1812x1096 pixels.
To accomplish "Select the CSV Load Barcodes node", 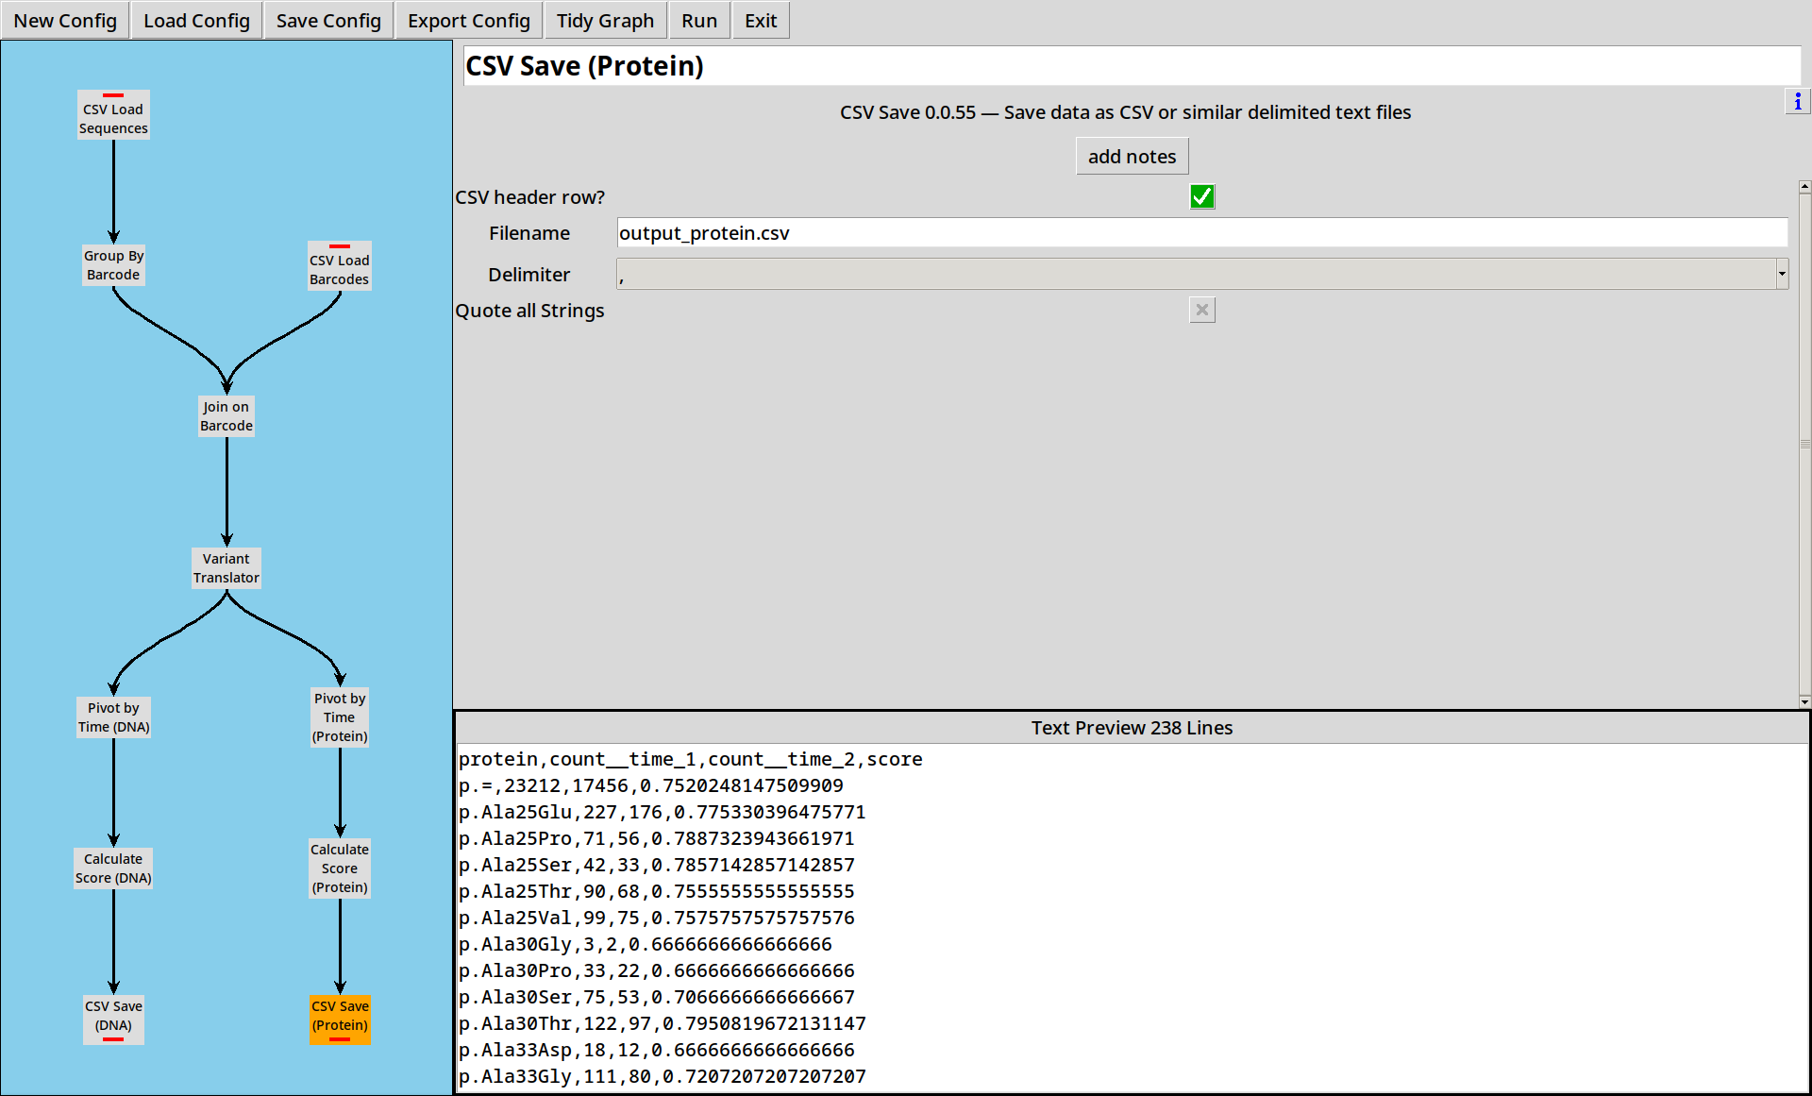I will point(340,266).
